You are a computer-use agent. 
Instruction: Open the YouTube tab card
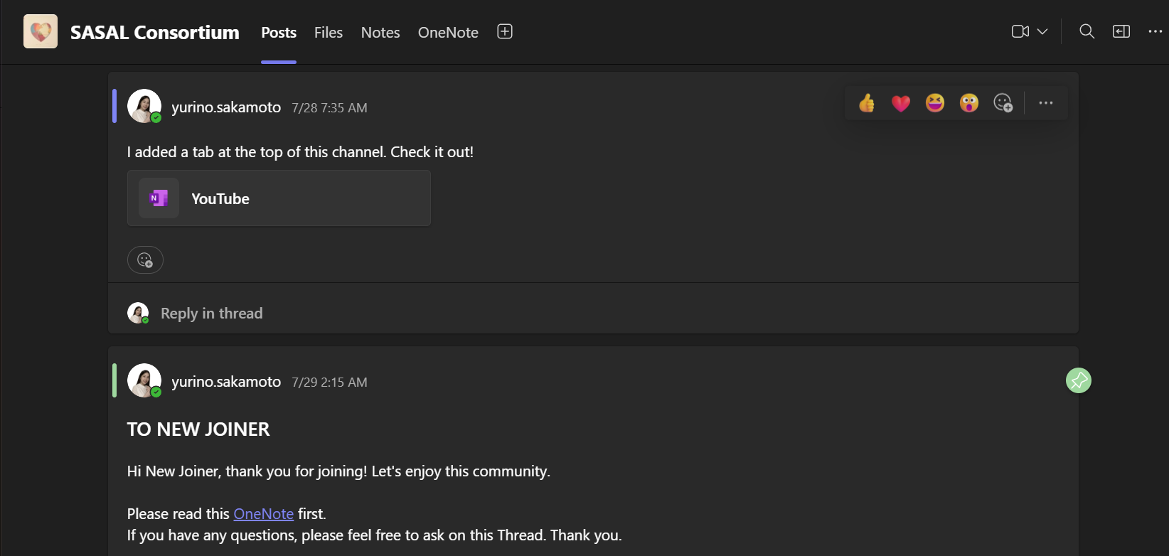coord(279,198)
